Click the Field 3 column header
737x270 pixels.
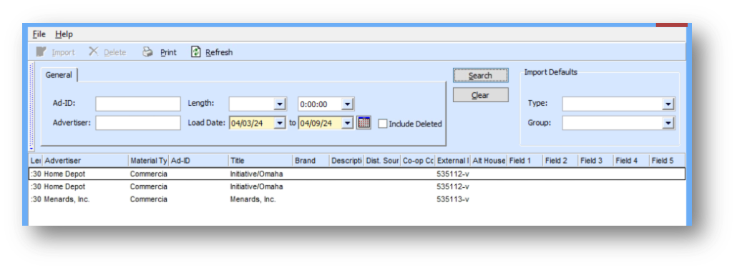pyautogui.click(x=595, y=161)
